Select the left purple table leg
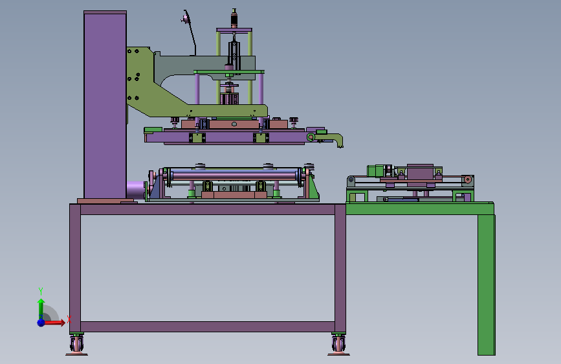This screenshot has height=364, width=561. tap(75, 269)
